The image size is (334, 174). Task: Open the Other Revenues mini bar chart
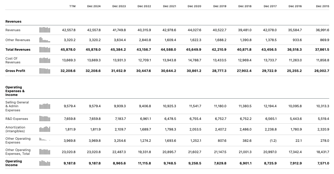45,40
